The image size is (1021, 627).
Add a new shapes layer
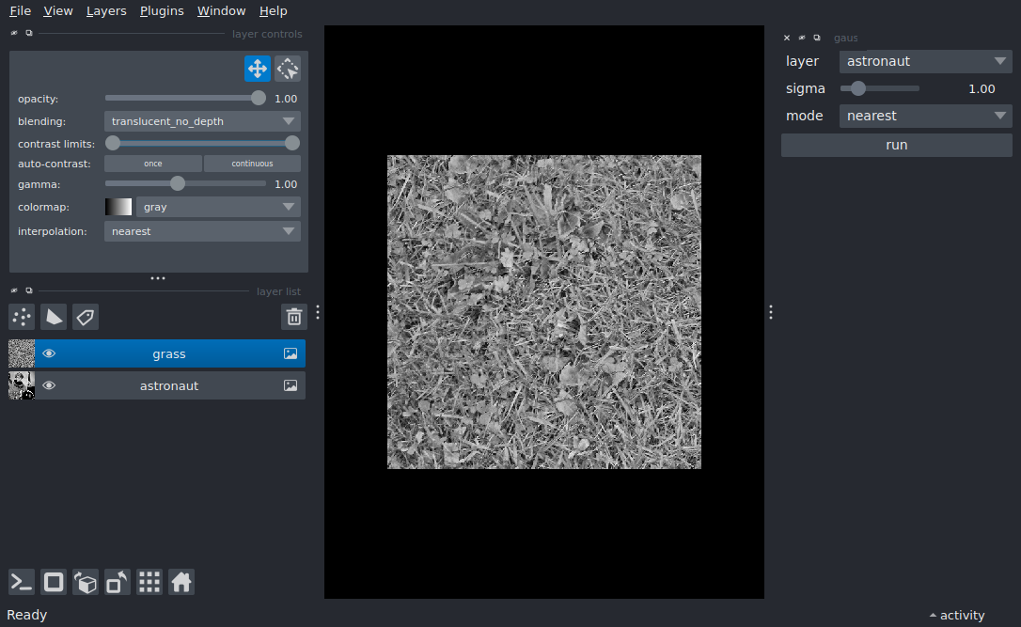(54, 317)
